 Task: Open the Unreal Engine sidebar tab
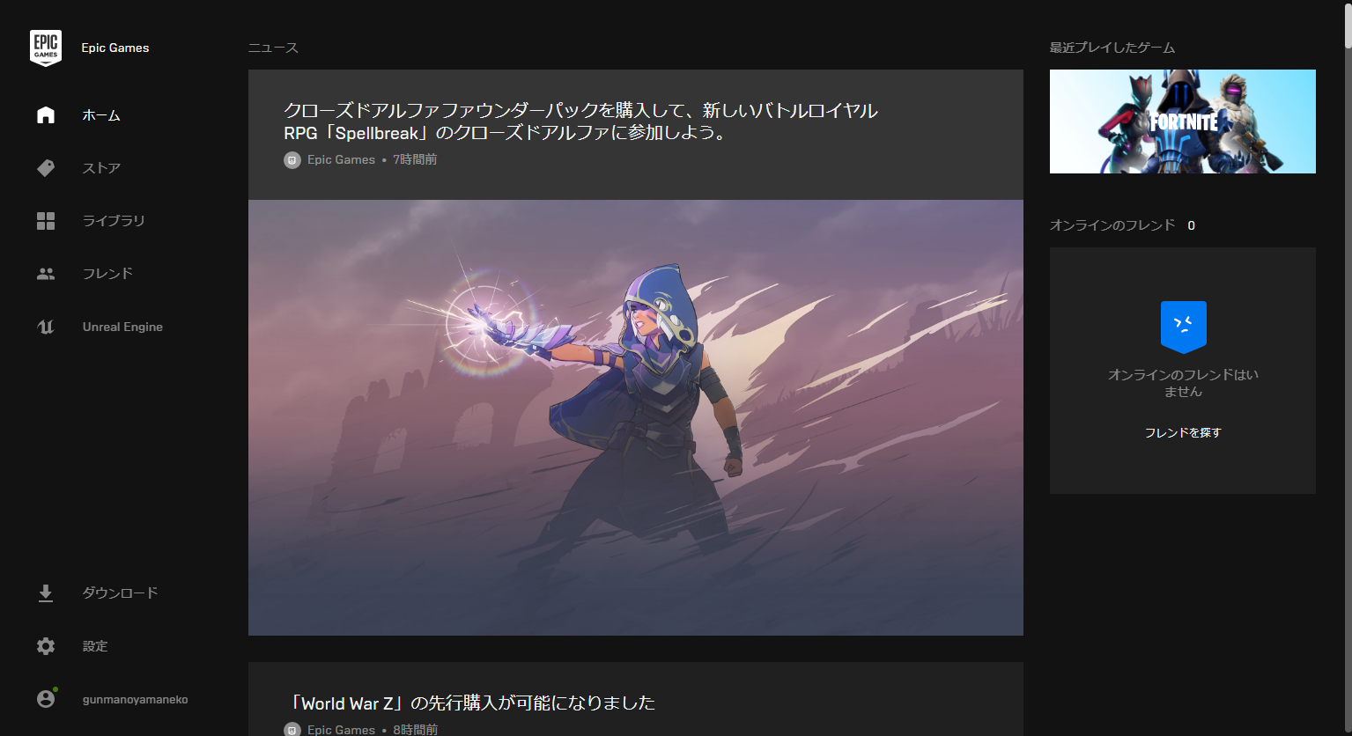[x=122, y=327]
